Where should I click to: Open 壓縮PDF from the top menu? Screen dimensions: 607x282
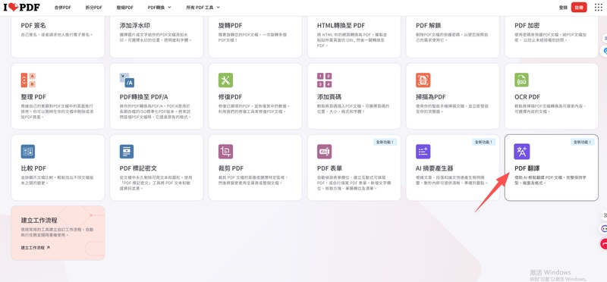tap(124, 8)
